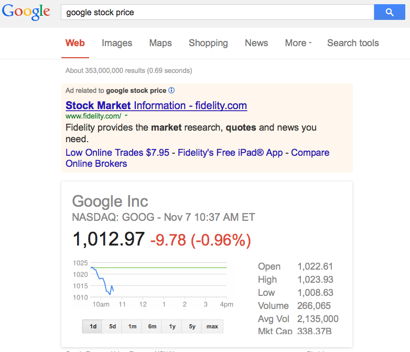Click the Google logo
The width and height of the screenshot is (410, 352).
point(26,12)
